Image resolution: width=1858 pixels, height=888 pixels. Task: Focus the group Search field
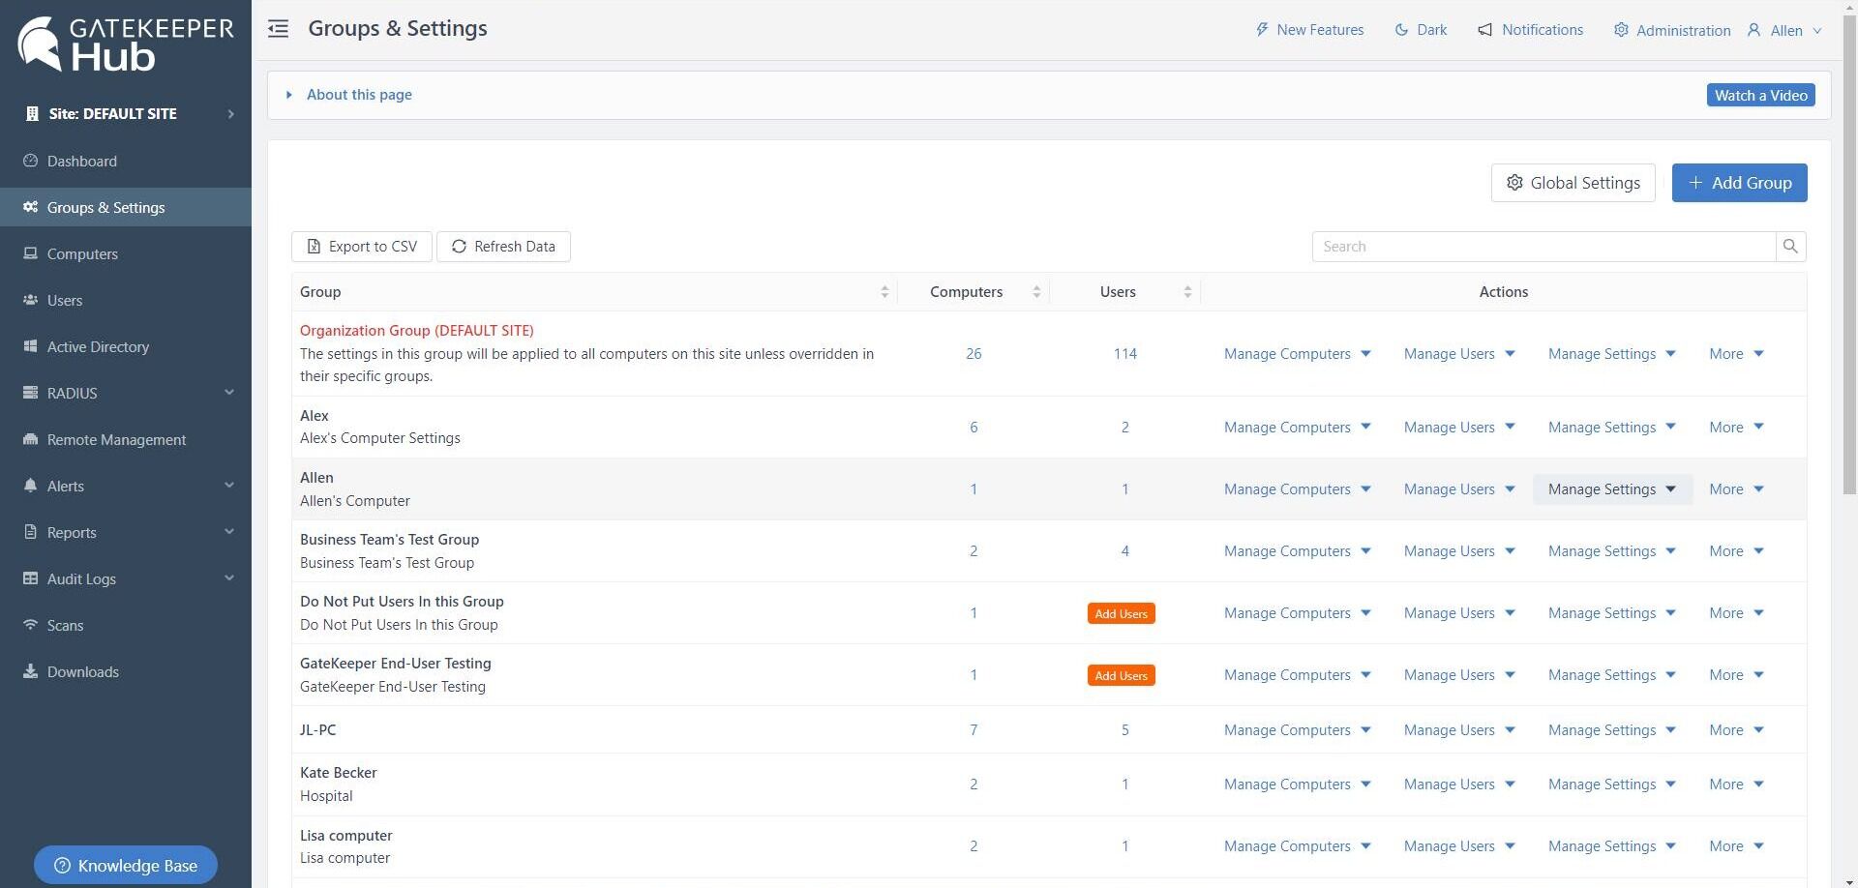[x=1543, y=247]
